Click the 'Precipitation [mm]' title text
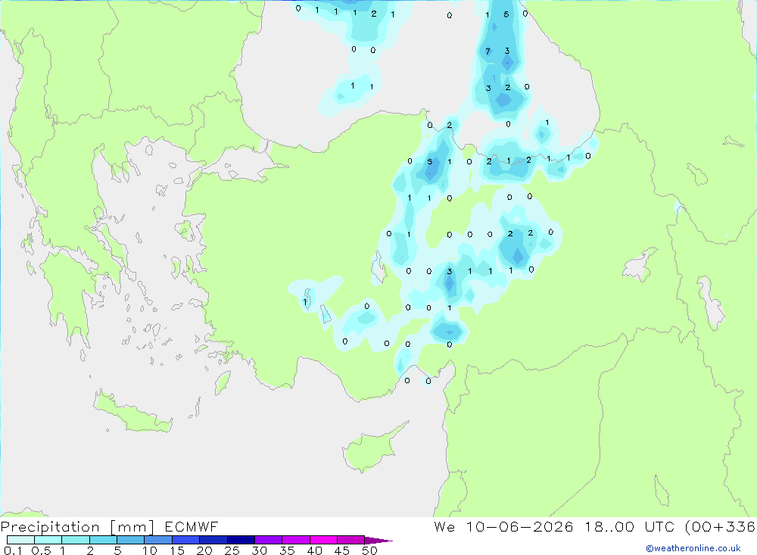The image size is (757, 555). coord(77,527)
